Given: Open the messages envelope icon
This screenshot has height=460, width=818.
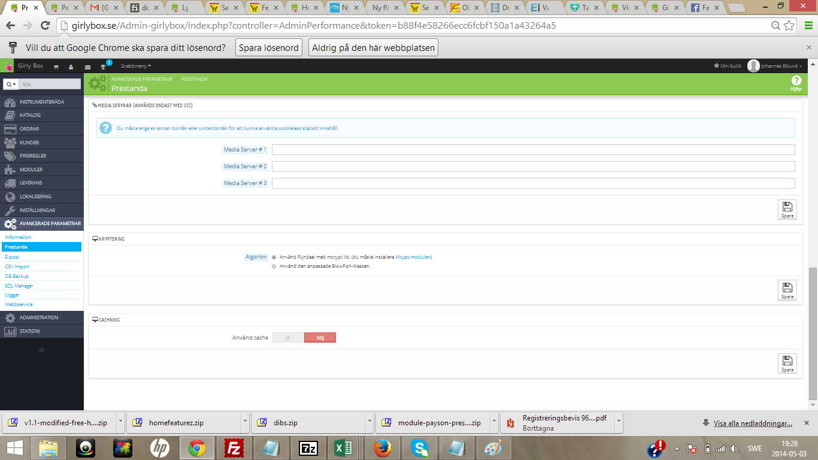Looking at the screenshot, I should point(87,67).
